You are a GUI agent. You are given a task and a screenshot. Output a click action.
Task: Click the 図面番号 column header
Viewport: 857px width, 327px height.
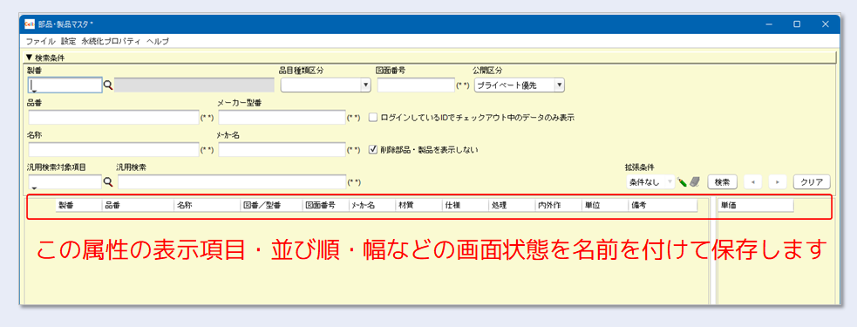pos(325,205)
